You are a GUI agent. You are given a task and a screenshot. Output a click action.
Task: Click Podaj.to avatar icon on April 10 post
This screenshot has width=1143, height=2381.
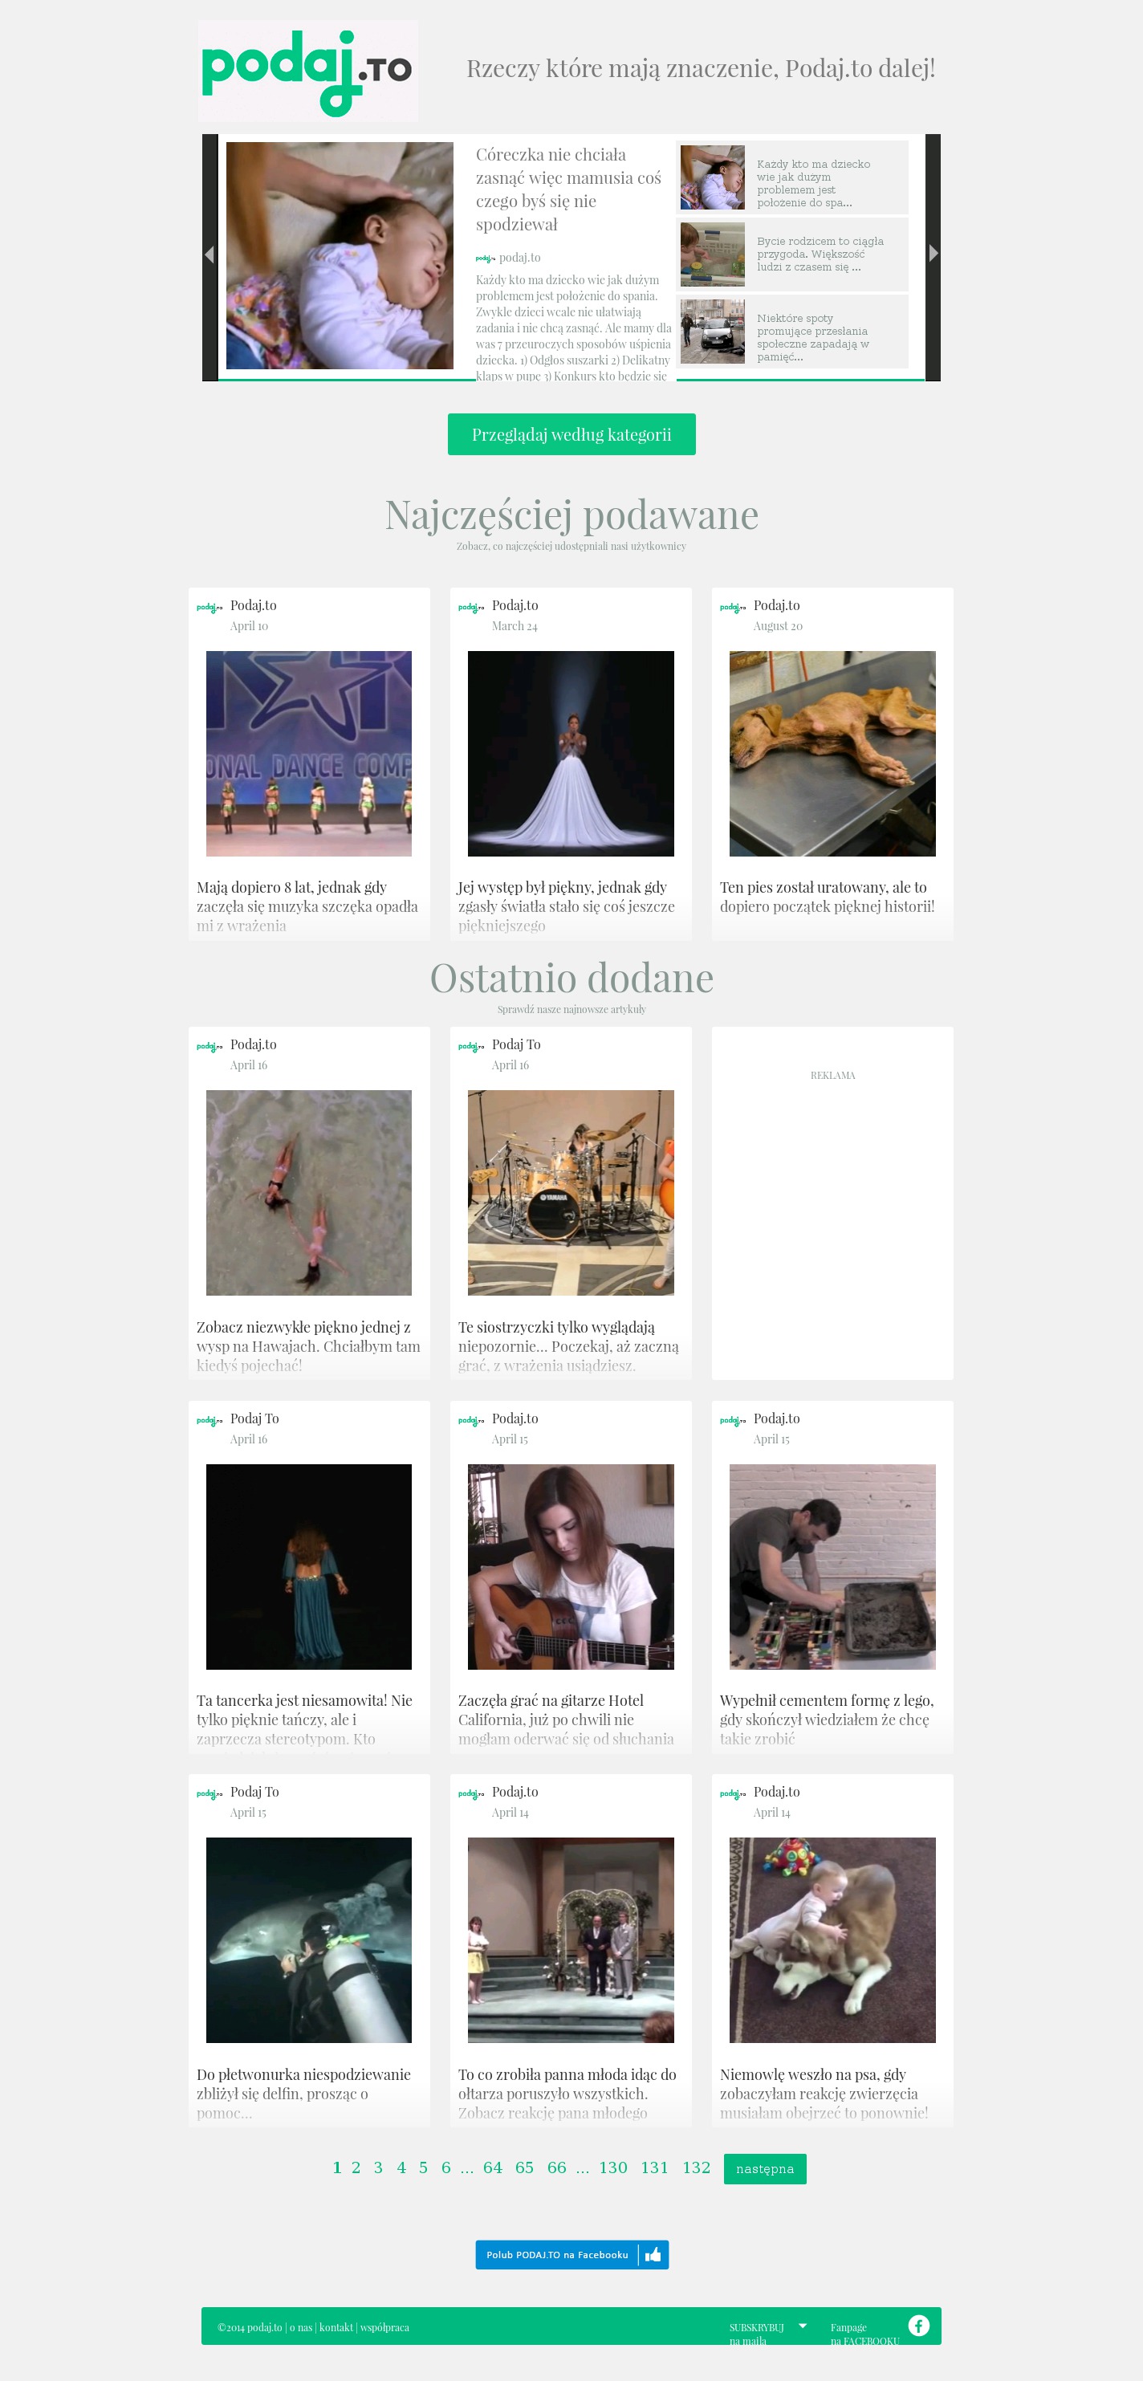pos(209,607)
